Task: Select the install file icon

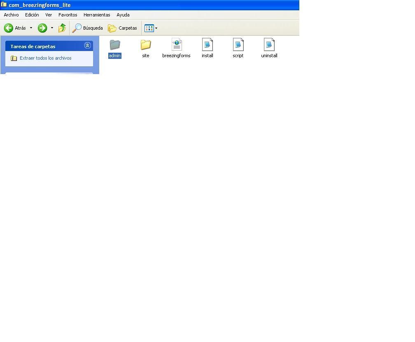Action: [x=207, y=44]
